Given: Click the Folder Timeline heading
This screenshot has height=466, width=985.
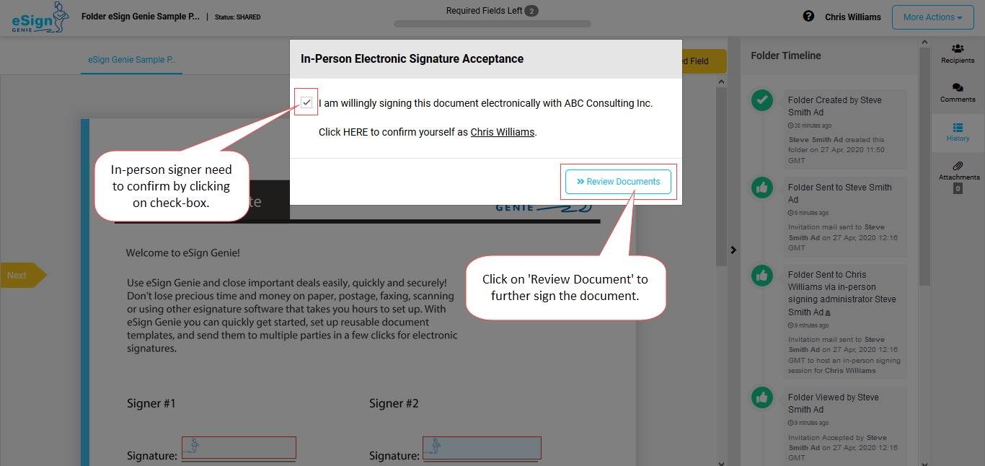Looking at the screenshot, I should [786, 56].
